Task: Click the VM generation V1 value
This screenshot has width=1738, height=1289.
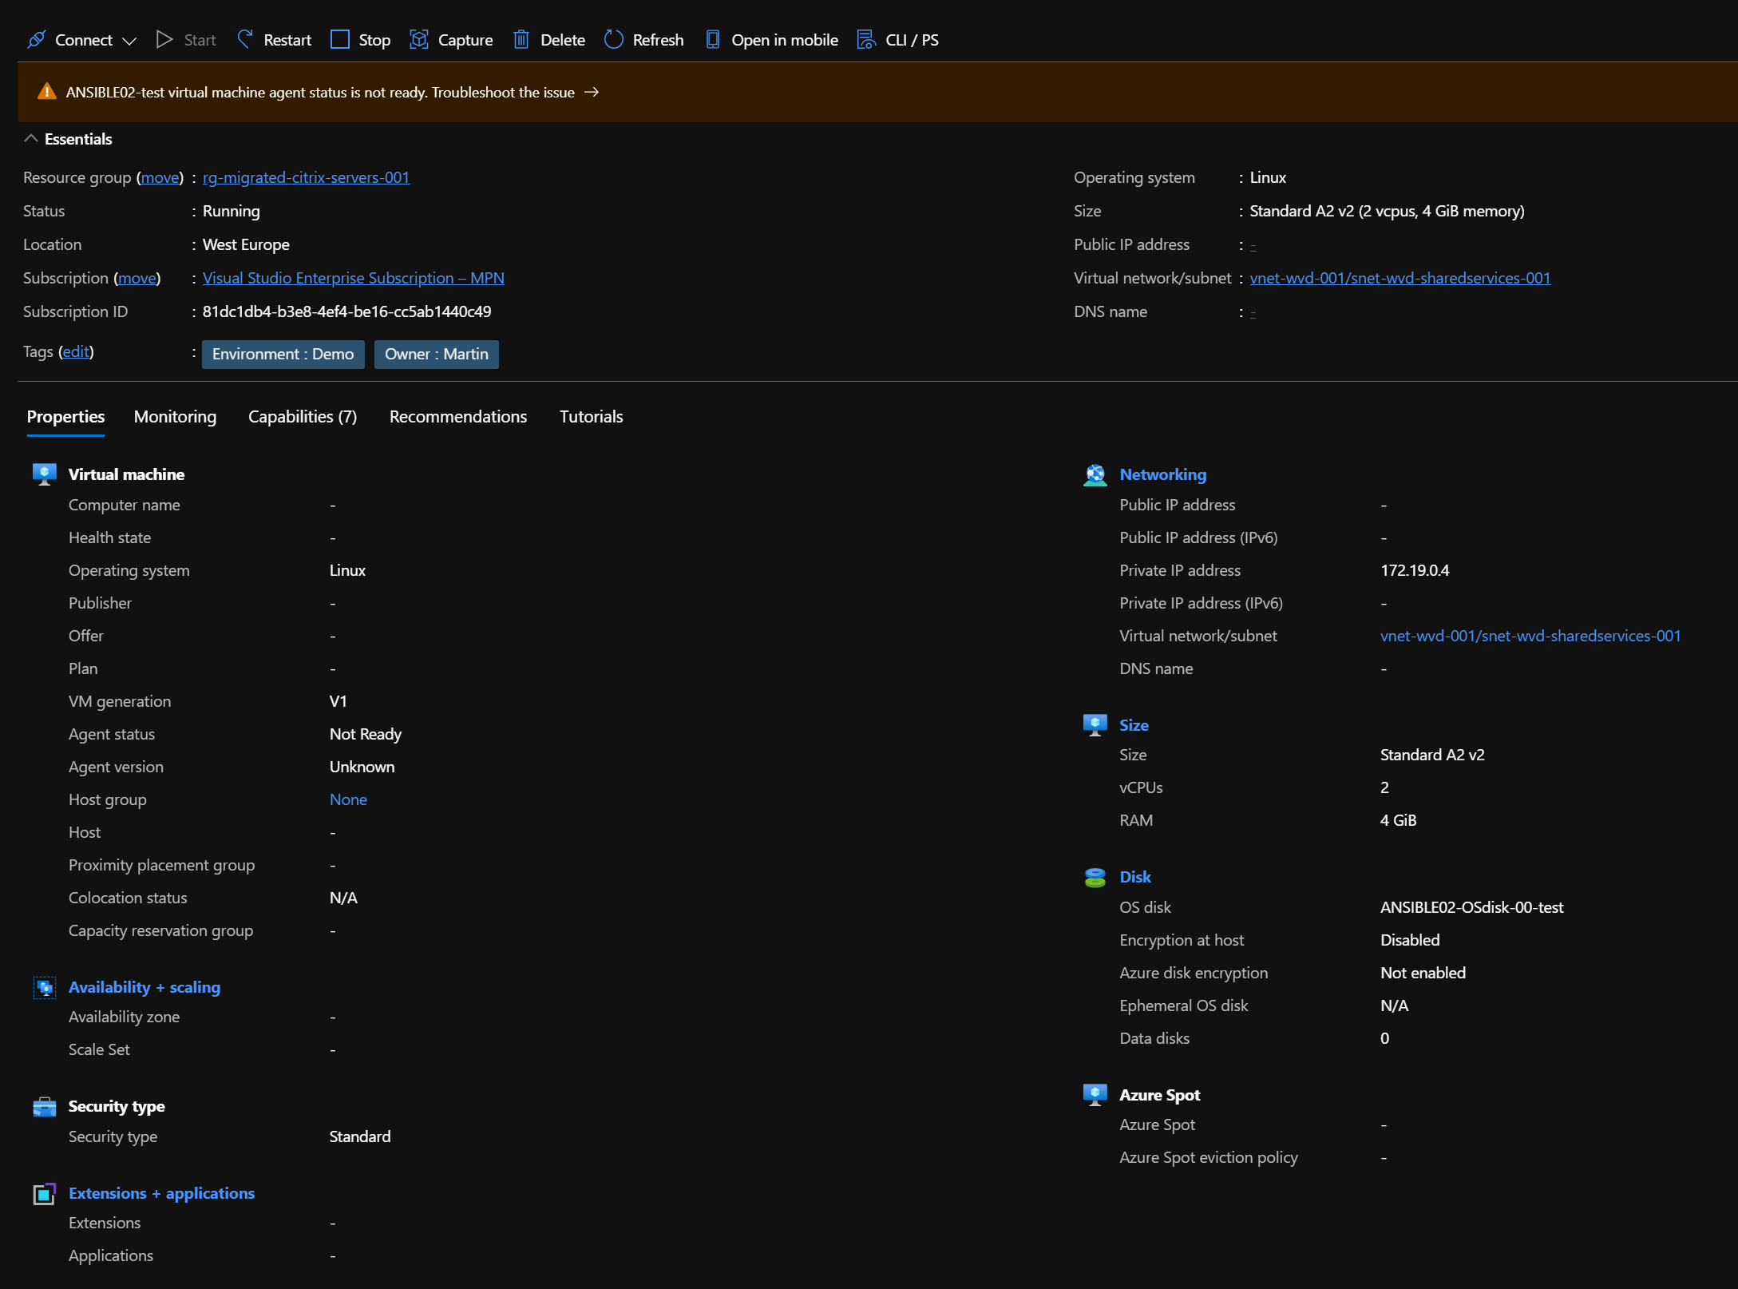Action: 338,701
